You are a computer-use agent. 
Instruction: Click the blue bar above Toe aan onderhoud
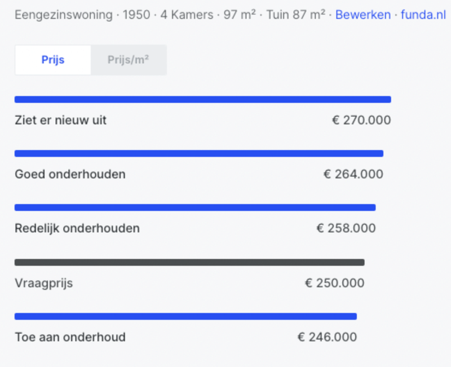click(185, 316)
